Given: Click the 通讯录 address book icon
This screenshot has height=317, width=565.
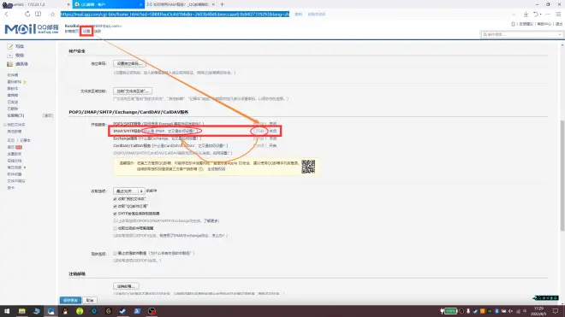Looking at the screenshot, I should point(9,64).
